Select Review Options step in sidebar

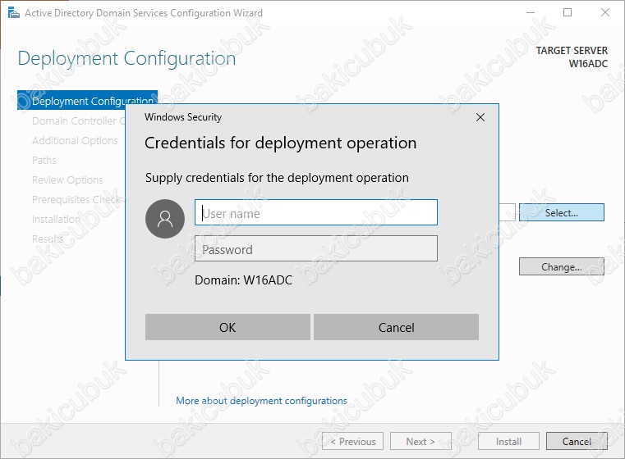67,180
